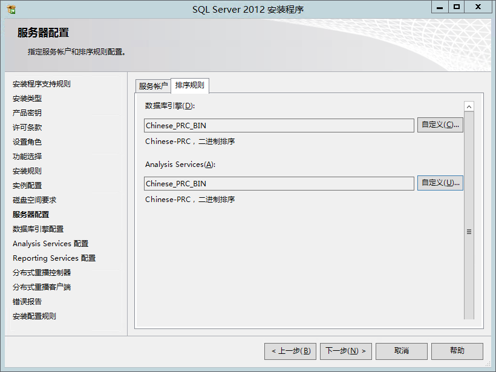Click the 数据库引擎(D): label
496x372 pixels.
click(x=170, y=106)
